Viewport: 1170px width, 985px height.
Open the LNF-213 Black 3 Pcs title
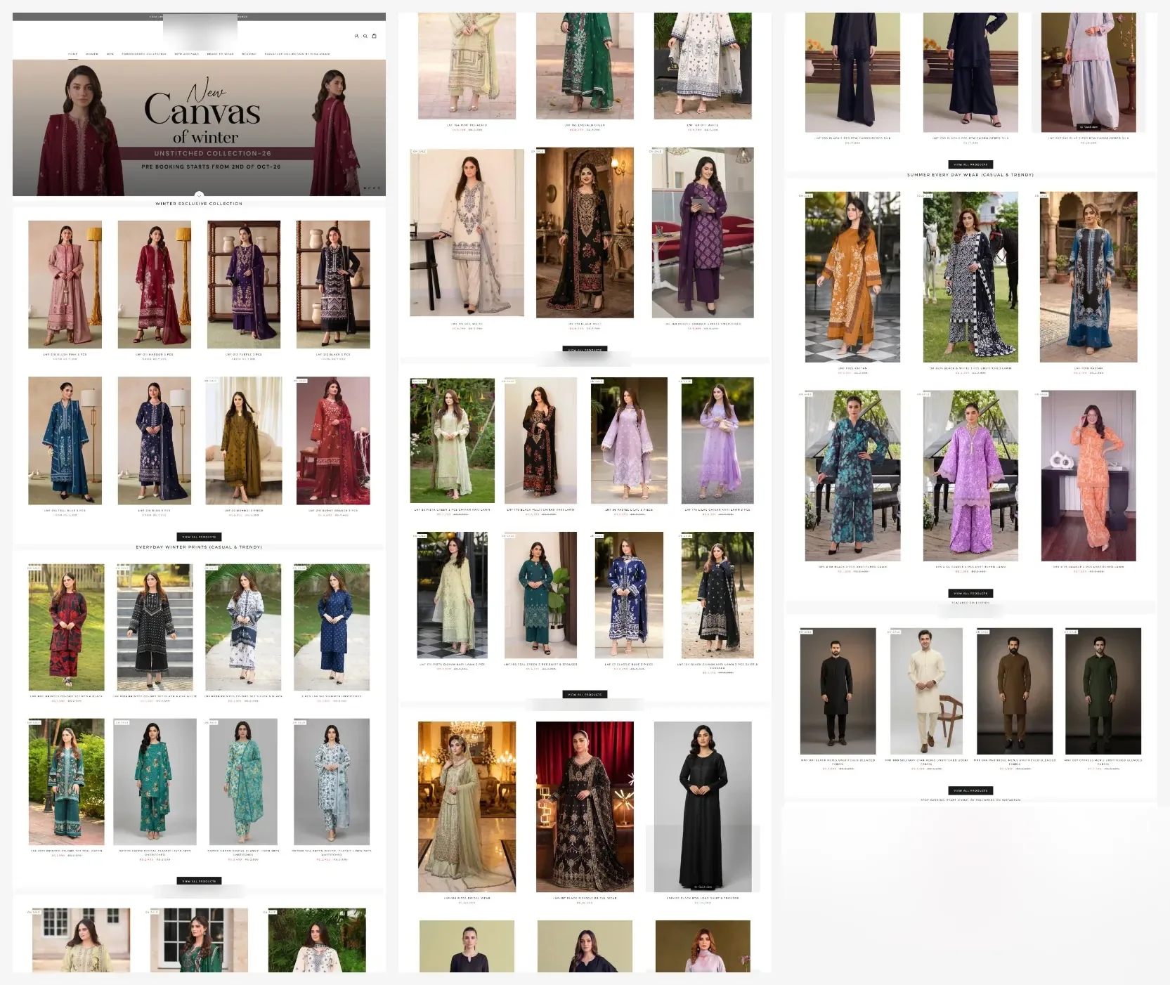333,355
